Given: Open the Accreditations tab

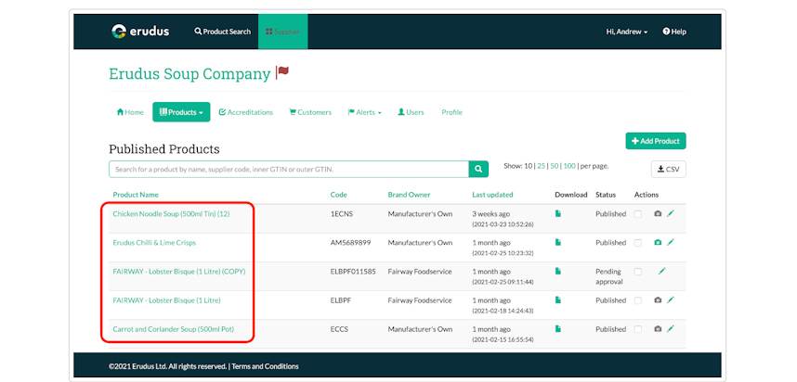Looking at the screenshot, I should click(246, 112).
